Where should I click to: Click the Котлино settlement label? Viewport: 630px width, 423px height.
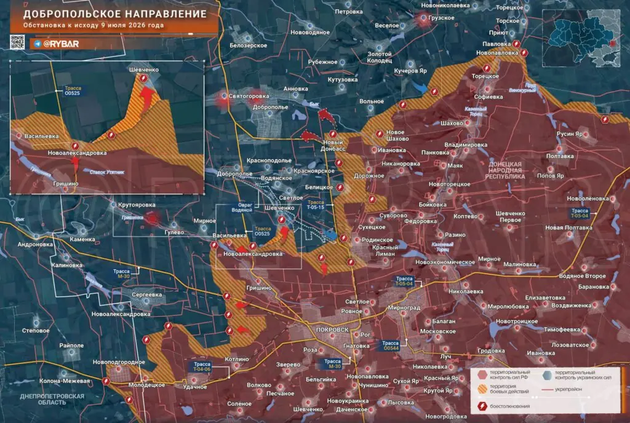237,359
